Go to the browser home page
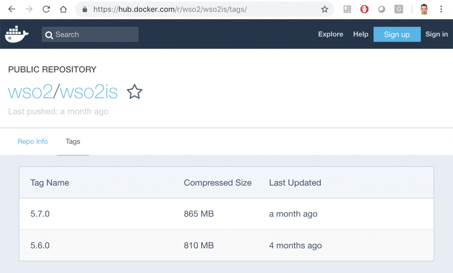The image size is (453, 273). 63,9
